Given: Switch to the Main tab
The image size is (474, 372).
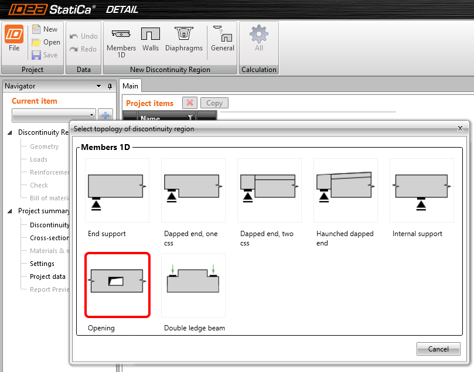Looking at the screenshot, I should (x=130, y=86).
